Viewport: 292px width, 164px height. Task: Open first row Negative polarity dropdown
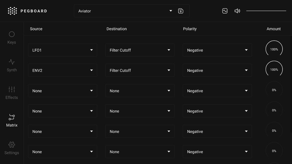coord(217,50)
